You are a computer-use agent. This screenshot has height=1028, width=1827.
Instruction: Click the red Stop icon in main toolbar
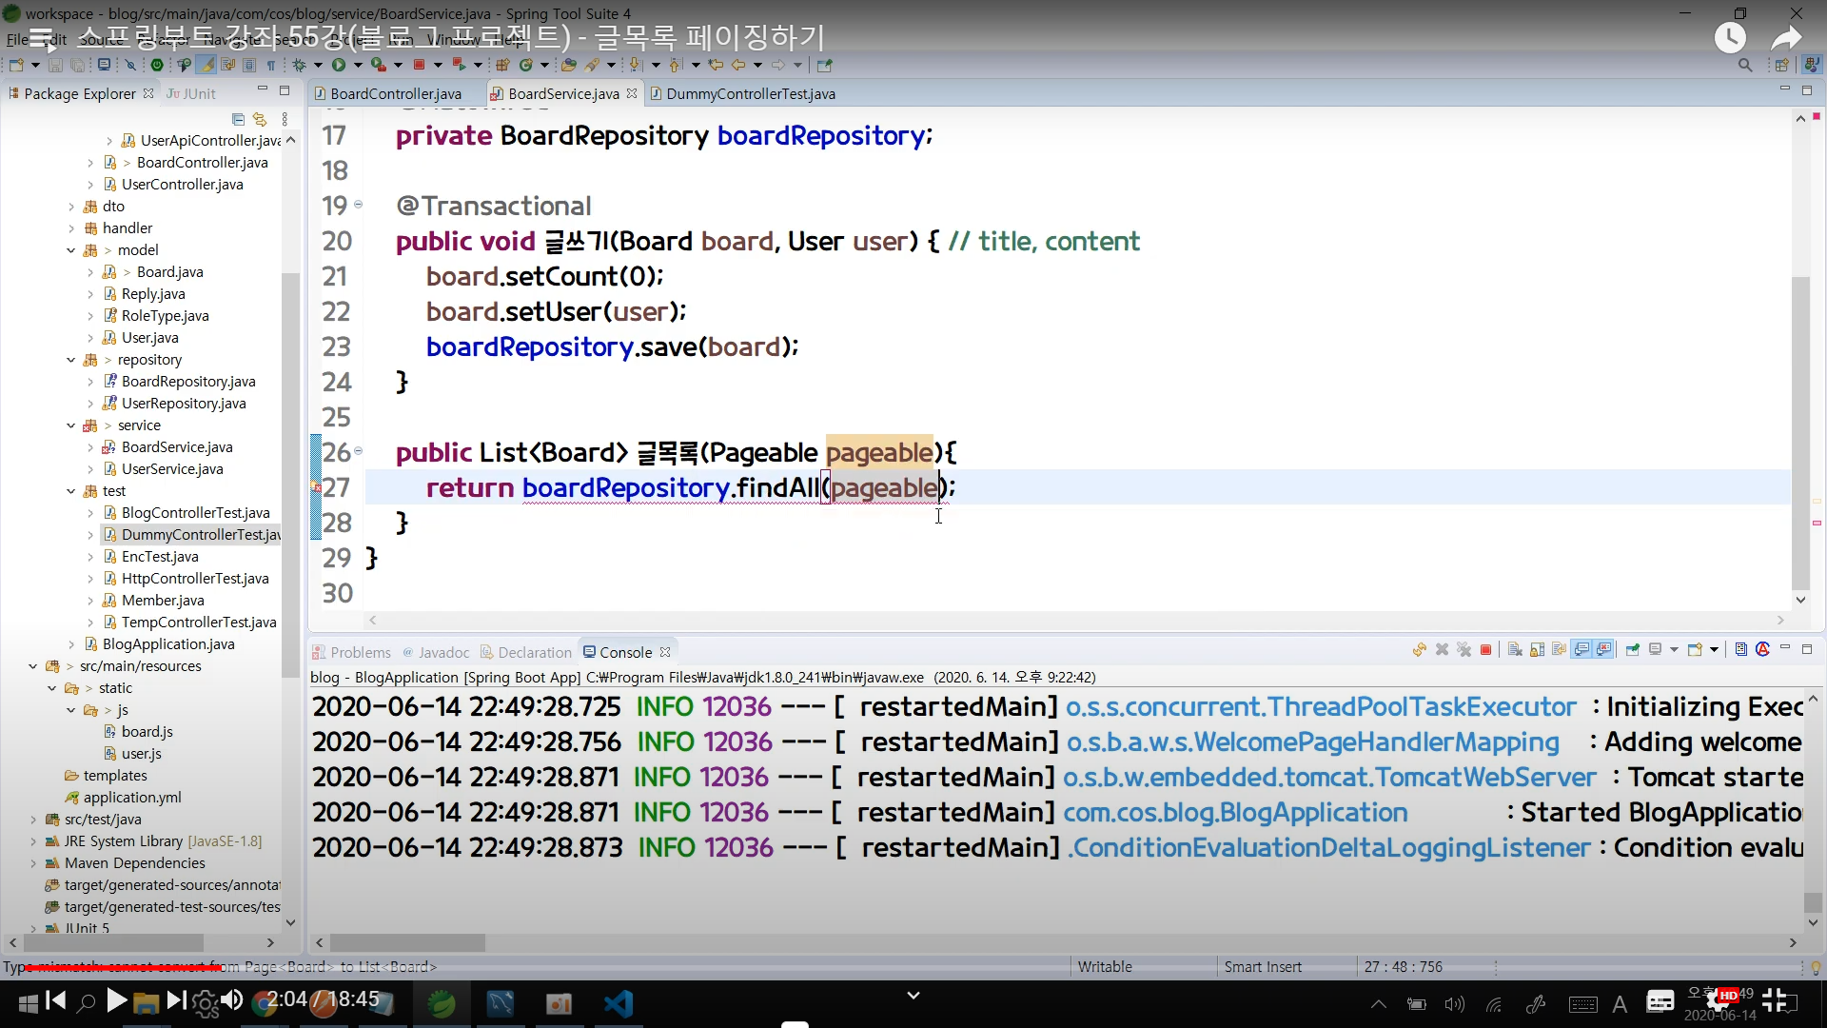tap(419, 65)
